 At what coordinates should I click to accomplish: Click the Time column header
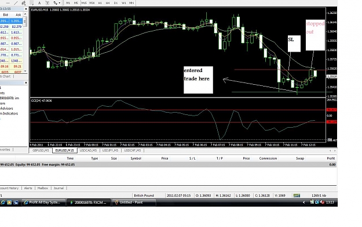pyautogui.click(x=70, y=158)
